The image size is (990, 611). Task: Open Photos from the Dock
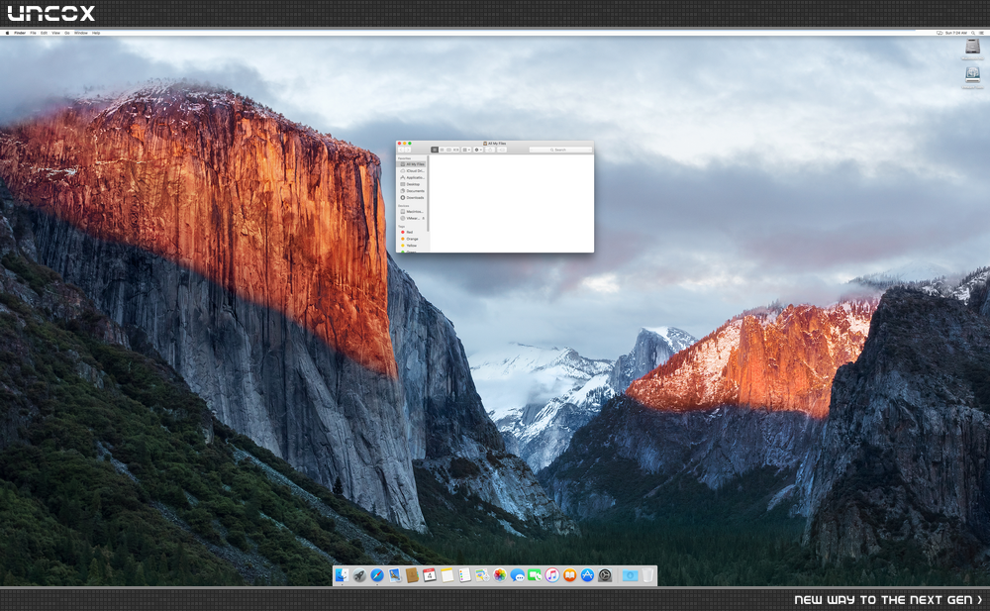(x=499, y=575)
